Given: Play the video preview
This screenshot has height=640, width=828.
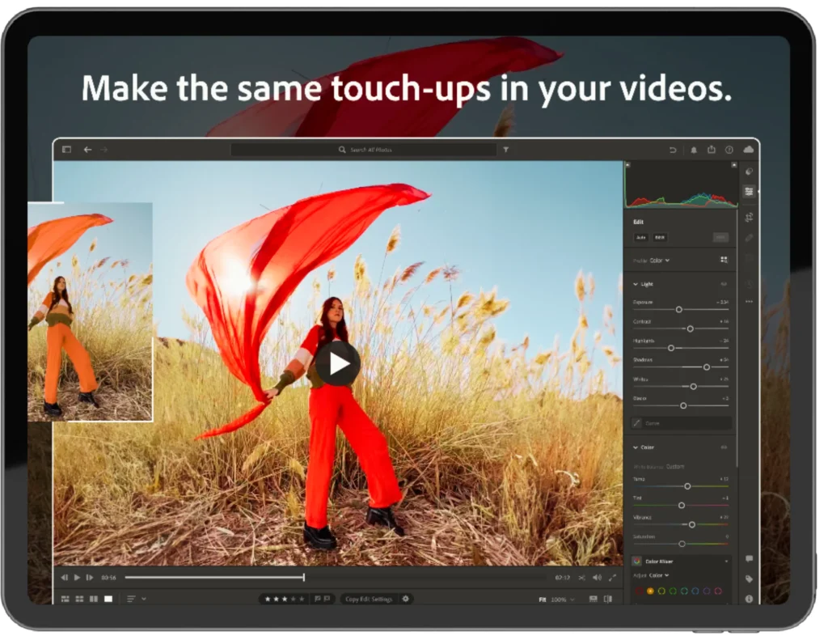Looking at the screenshot, I should coord(340,365).
